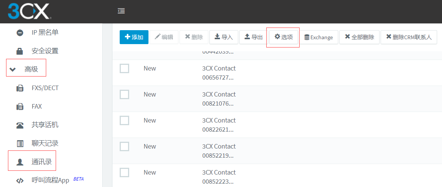
Task: Open IP 黑名单 blacklist page
Action: point(45,32)
